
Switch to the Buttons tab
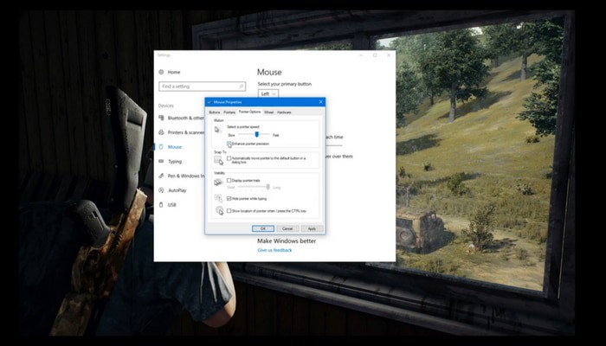(x=215, y=112)
